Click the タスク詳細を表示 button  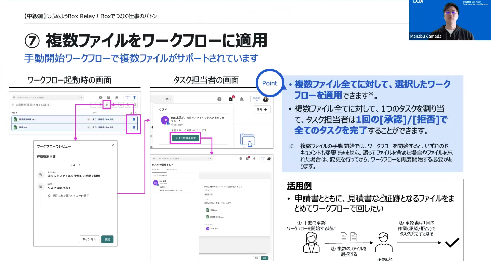click(185, 138)
